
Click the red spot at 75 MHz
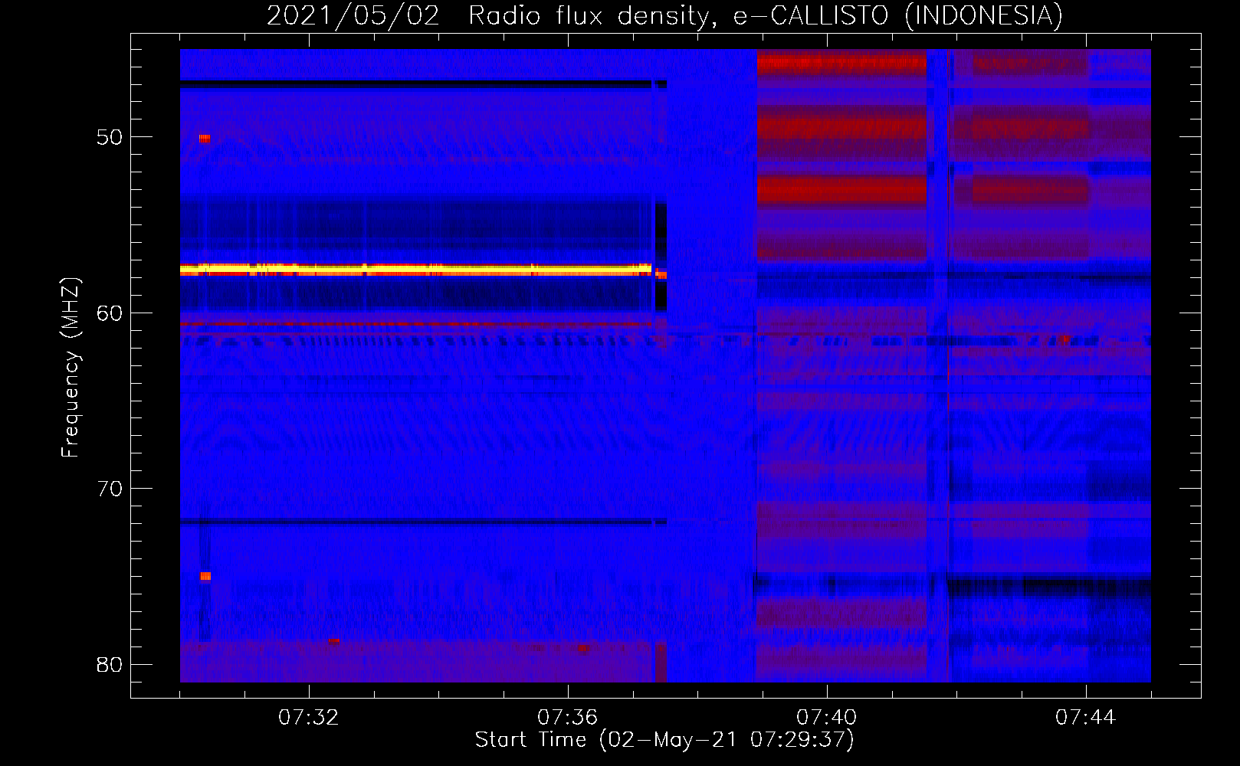[x=205, y=576]
